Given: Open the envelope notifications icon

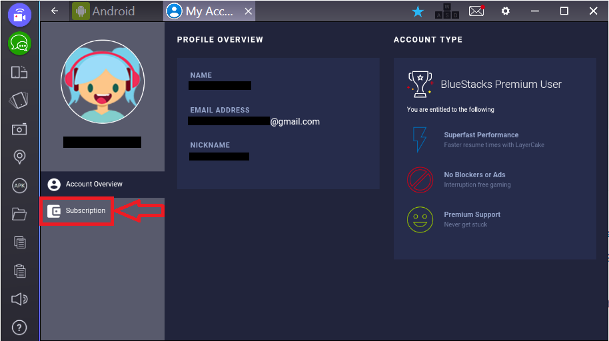Looking at the screenshot, I should point(476,11).
